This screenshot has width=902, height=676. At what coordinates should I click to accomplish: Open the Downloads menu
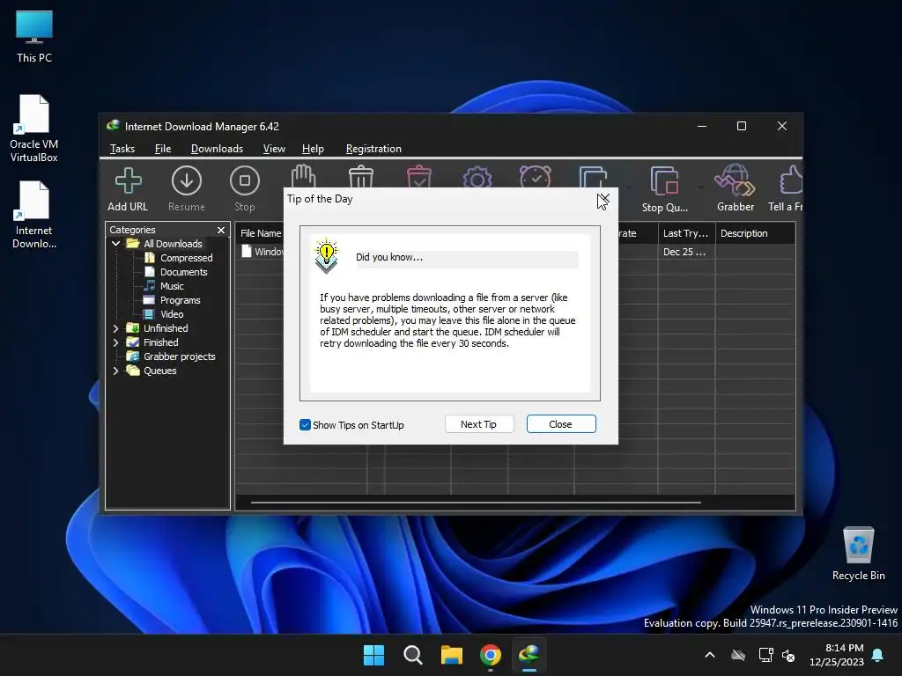pyautogui.click(x=217, y=149)
